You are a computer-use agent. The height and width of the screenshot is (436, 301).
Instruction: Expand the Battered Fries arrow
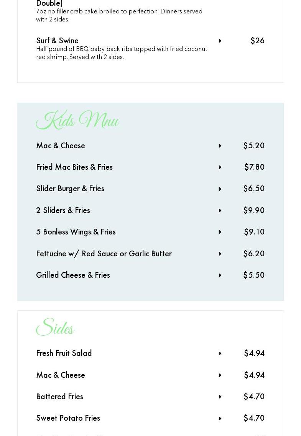220,397
